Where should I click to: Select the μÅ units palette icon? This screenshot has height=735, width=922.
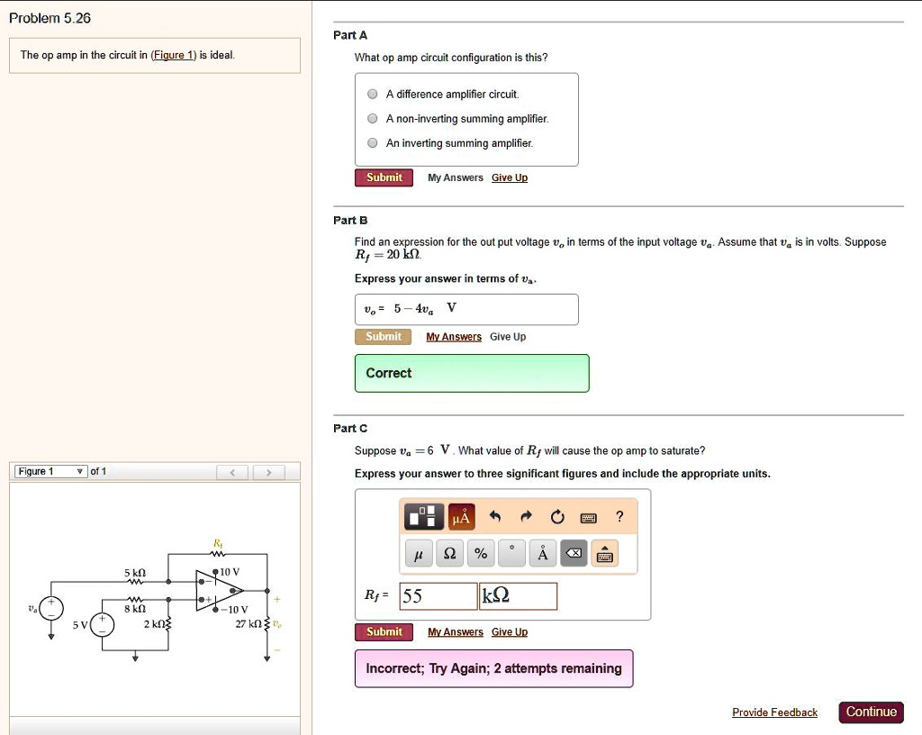[x=461, y=516]
